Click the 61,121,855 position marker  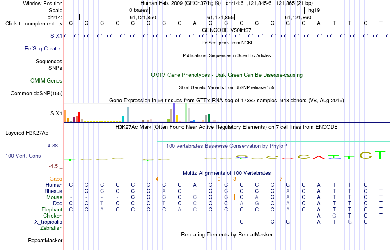[x=220, y=17]
